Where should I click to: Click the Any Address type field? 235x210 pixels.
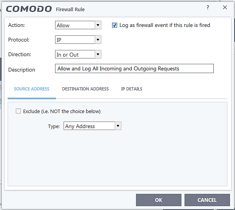[x=89, y=126]
